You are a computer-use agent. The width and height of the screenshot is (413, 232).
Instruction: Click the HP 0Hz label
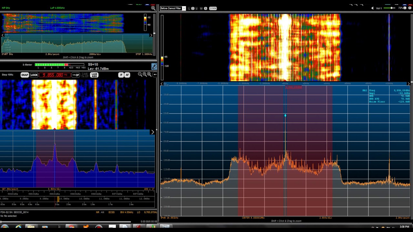tap(6, 8)
